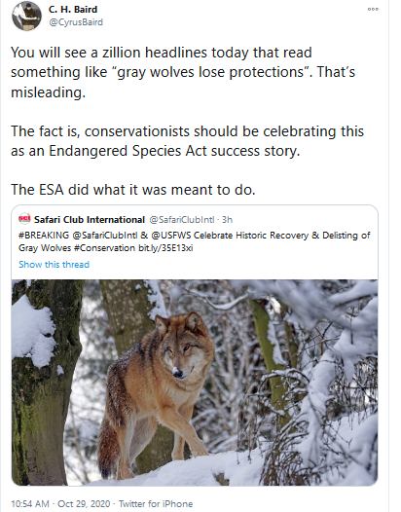Open Safari Club International quoted account name

click(90, 220)
